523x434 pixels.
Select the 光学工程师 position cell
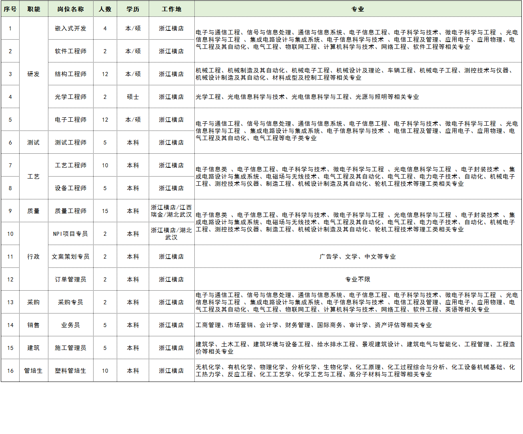pyautogui.click(x=70, y=97)
